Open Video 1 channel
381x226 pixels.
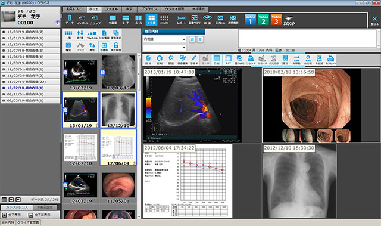click(250, 20)
